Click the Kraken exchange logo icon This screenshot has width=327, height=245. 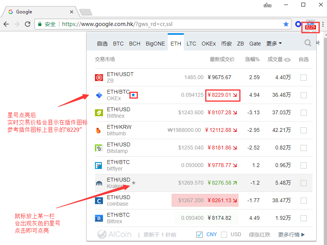point(99,183)
